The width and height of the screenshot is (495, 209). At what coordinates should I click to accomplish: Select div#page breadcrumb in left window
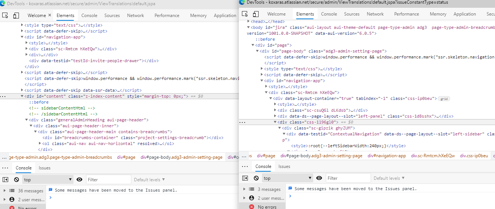click(x=126, y=157)
